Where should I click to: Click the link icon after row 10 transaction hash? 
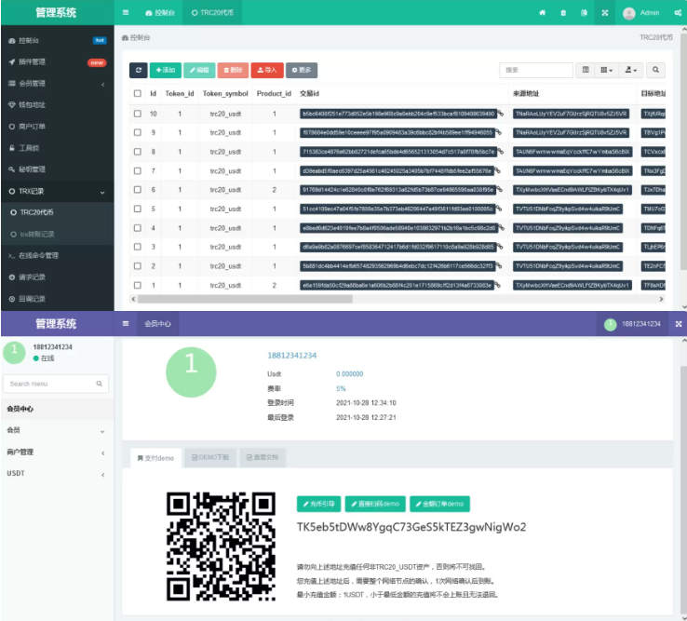[x=500, y=114]
